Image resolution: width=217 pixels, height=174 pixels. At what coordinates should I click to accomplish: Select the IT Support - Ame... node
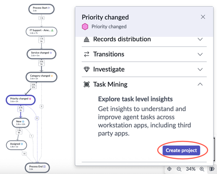[41, 31]
